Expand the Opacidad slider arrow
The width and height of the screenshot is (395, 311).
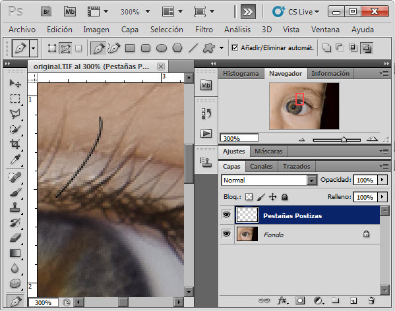click(382, 180)
